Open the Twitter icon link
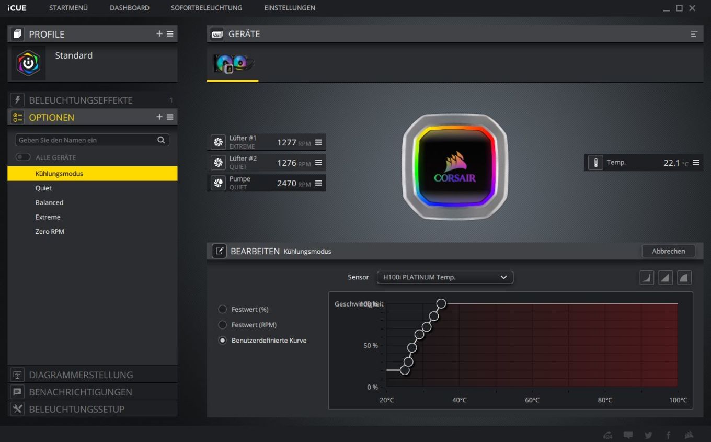Viewport: 711px width, 442px height. coord(648,435)
